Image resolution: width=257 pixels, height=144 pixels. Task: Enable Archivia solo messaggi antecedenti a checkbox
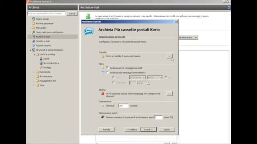click(107, 72)
